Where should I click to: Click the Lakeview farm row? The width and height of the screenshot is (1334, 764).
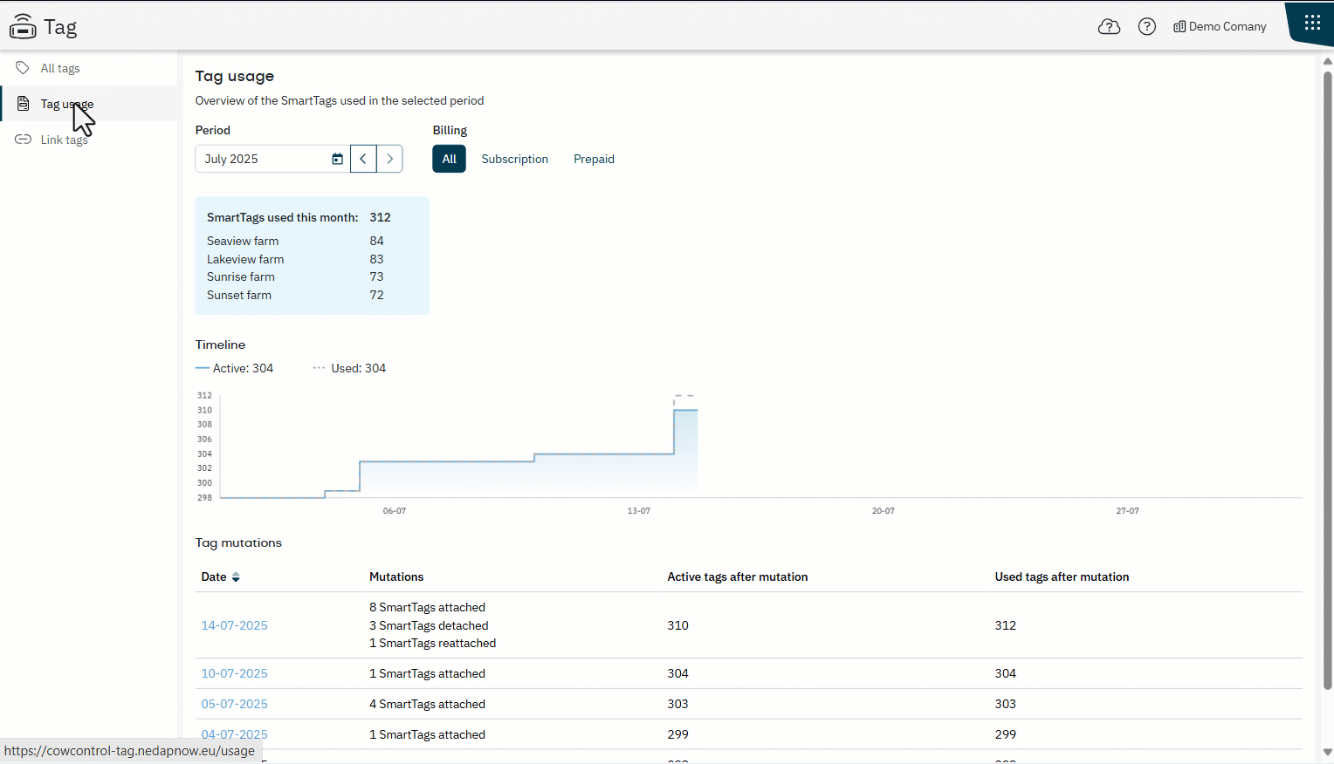tap(295, 259)
